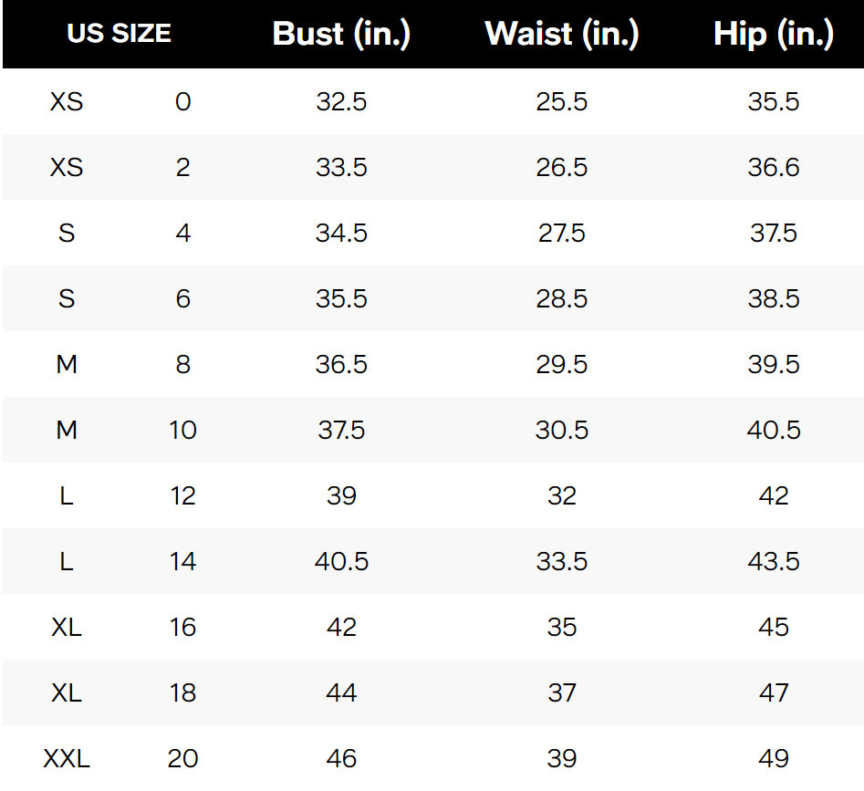Select bust value 46 in size 20 row
The height and width of the screenshot is (791, 864).
tap(341, 758)
